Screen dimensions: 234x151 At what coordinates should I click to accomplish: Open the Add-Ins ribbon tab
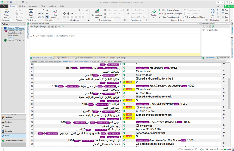53,6
